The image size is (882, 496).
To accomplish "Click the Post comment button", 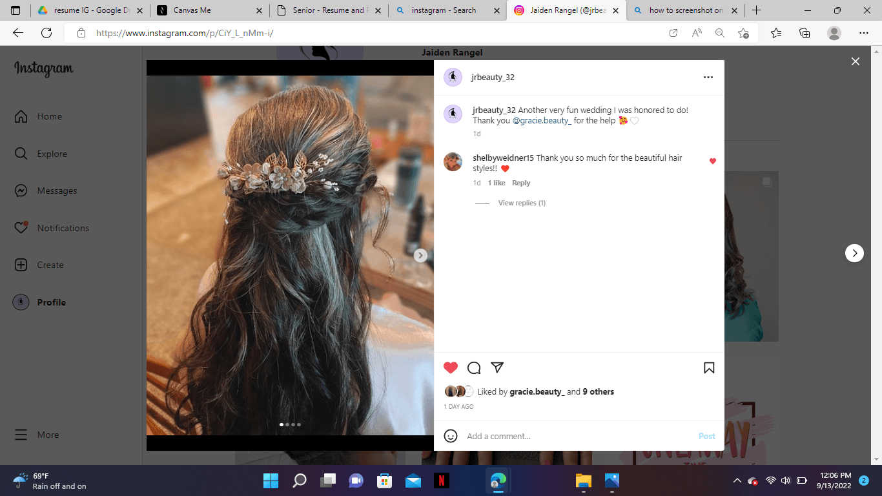I will click(707, 436).
